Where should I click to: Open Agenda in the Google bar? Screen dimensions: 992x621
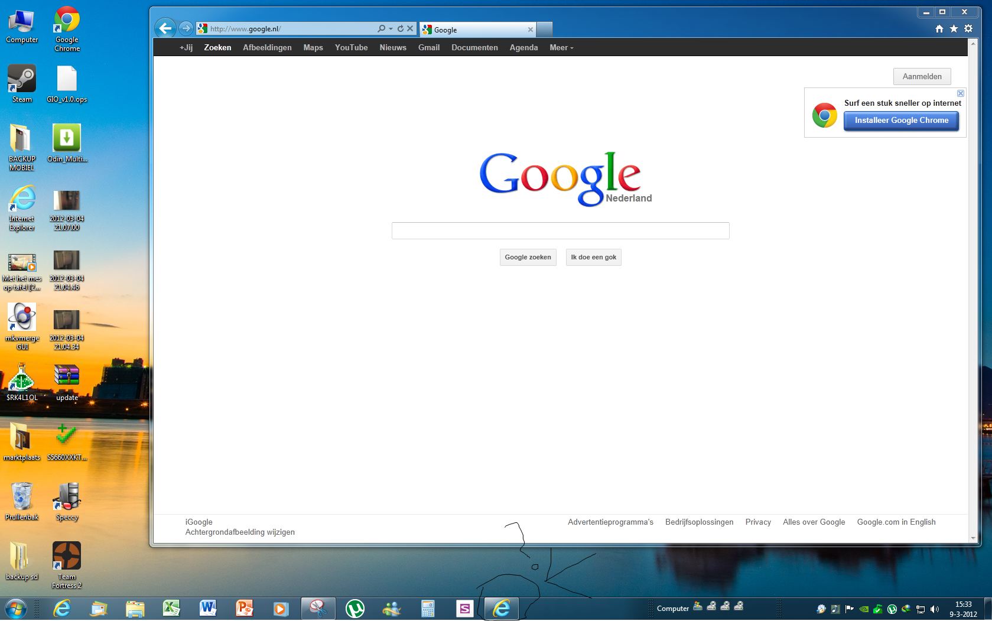point(523,47)
